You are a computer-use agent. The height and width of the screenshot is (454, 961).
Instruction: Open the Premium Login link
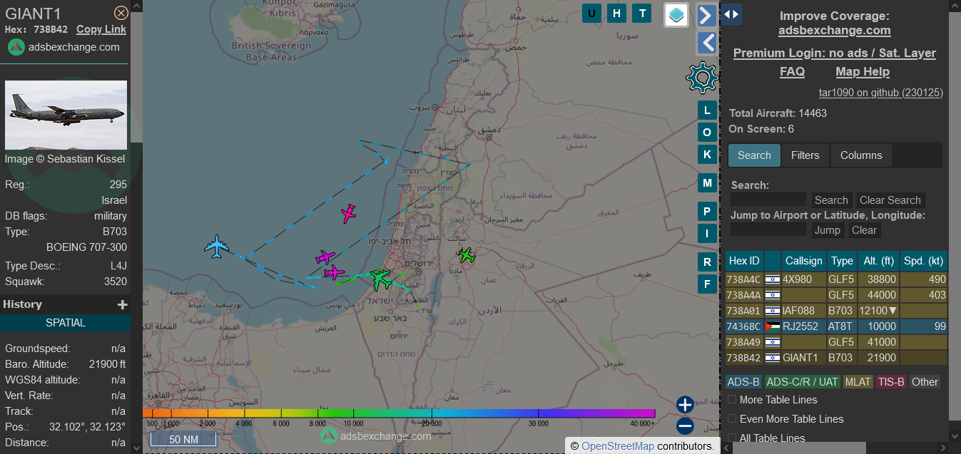coord(835,53)
